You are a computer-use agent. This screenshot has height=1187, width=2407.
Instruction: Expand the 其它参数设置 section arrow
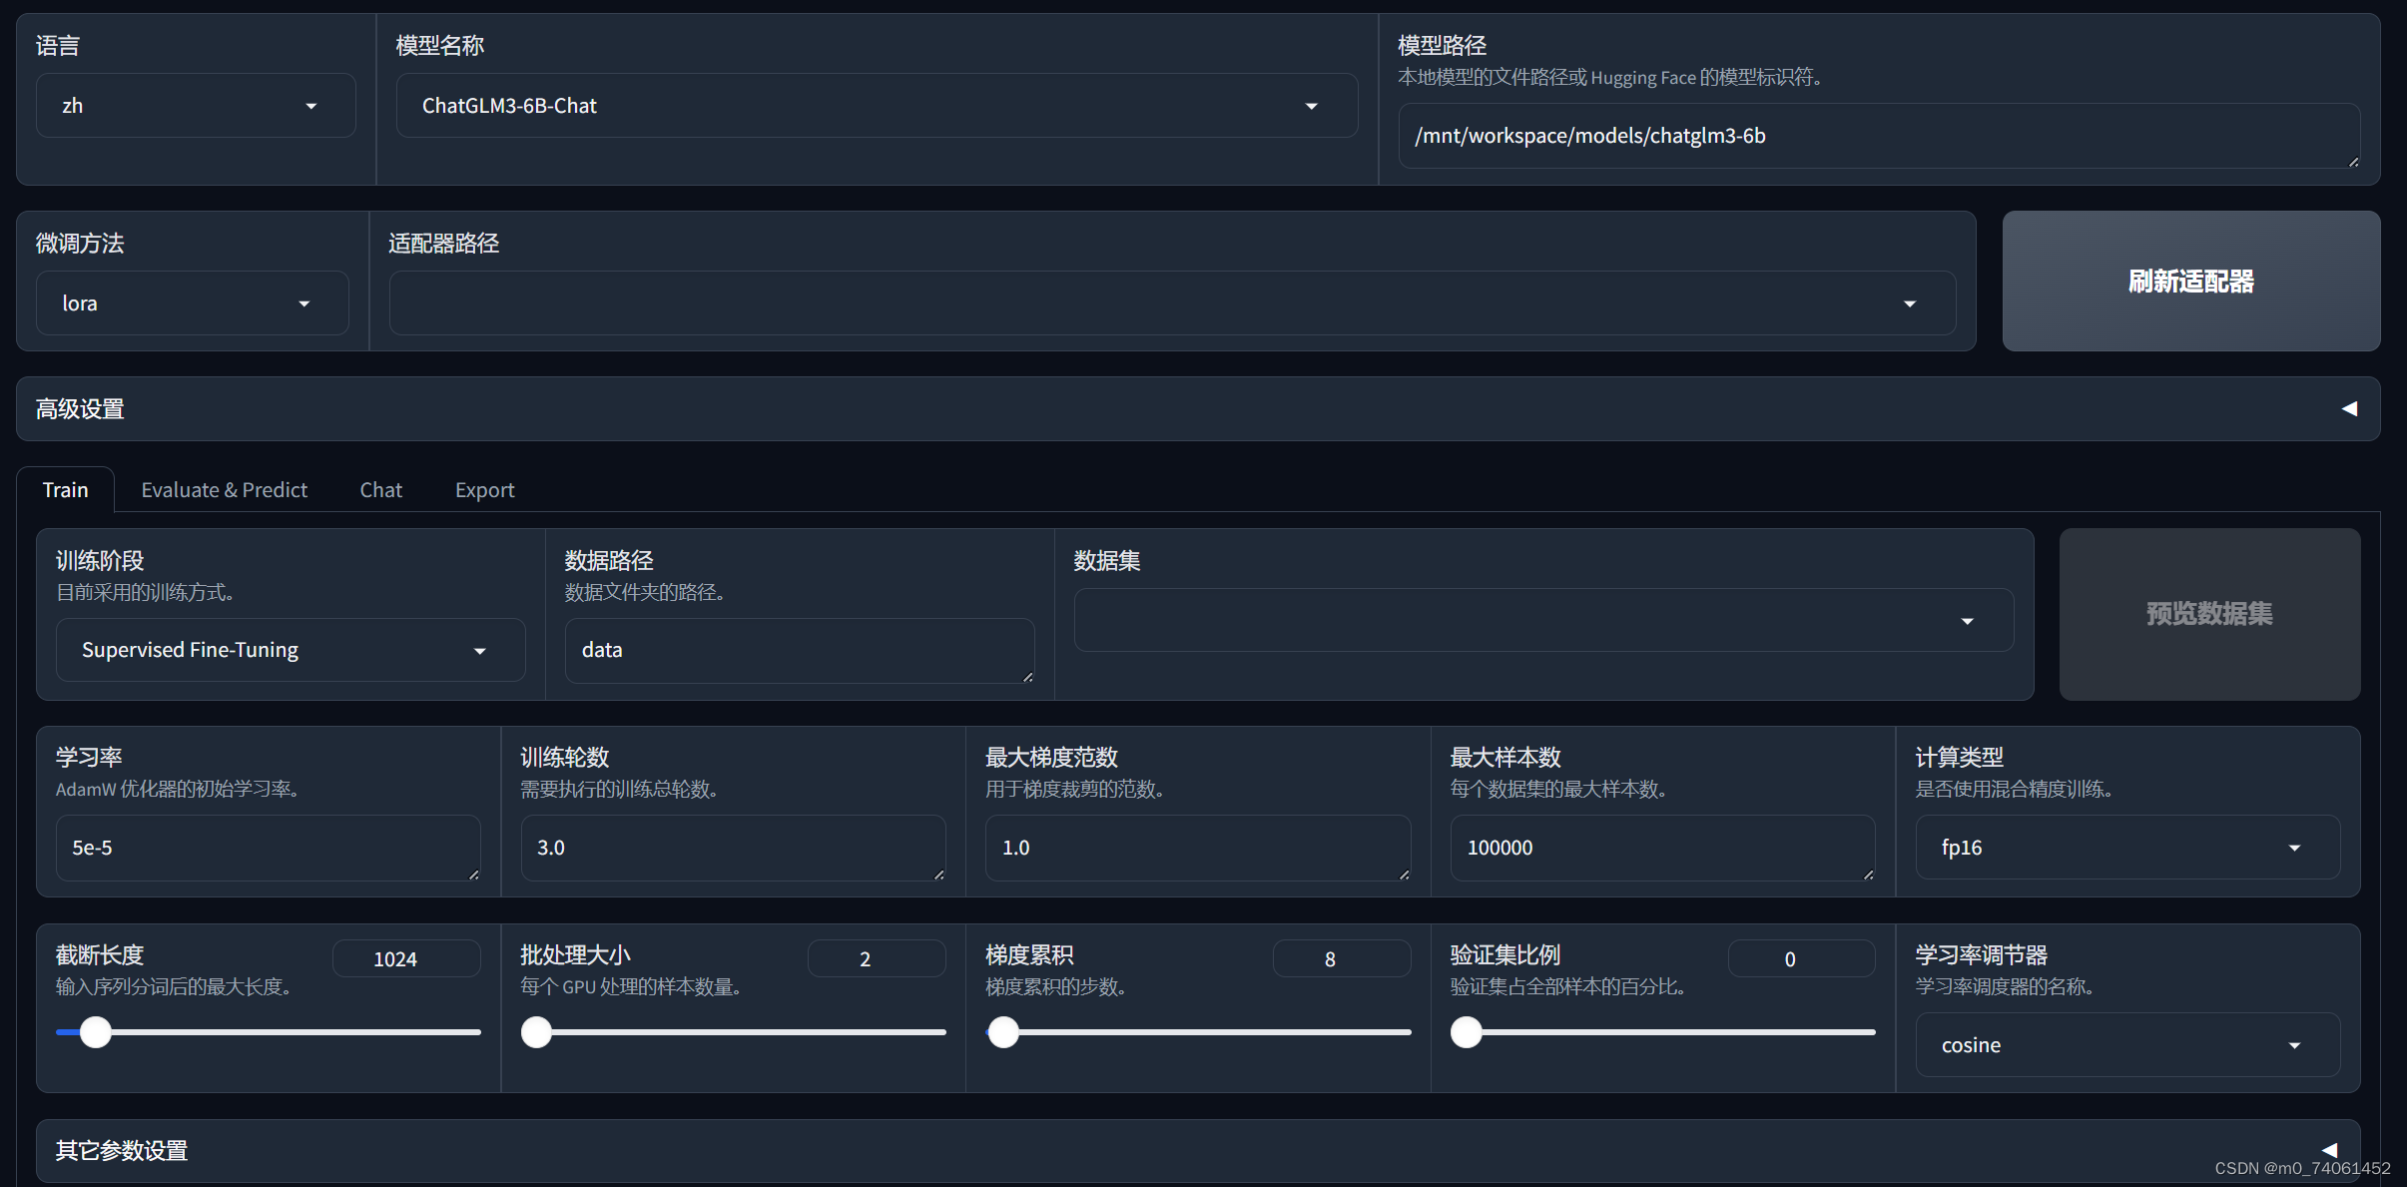tap(2329, 1150)
